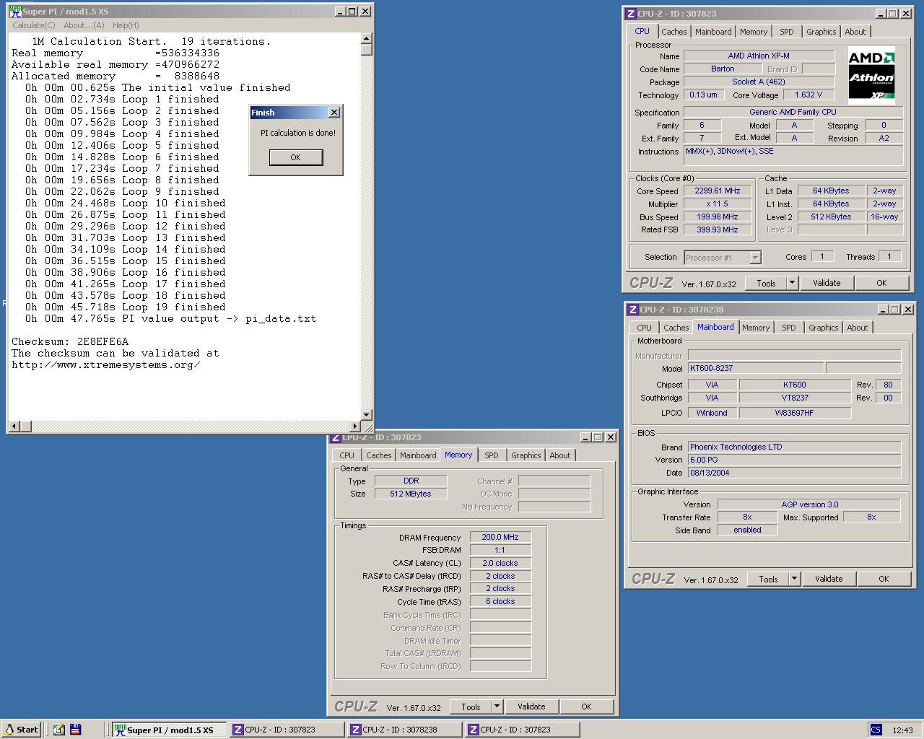Open the About...(A) menu in Super PI
This screenshot has width=924, height=739.
[x=84, y=25]
